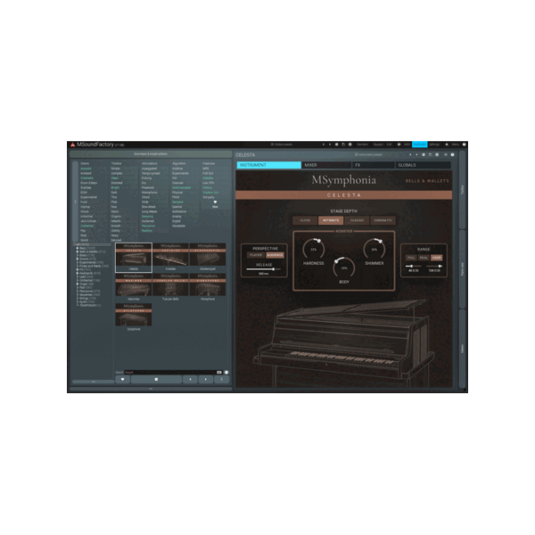Click the Random button in top bar

[x=362, y=144]
